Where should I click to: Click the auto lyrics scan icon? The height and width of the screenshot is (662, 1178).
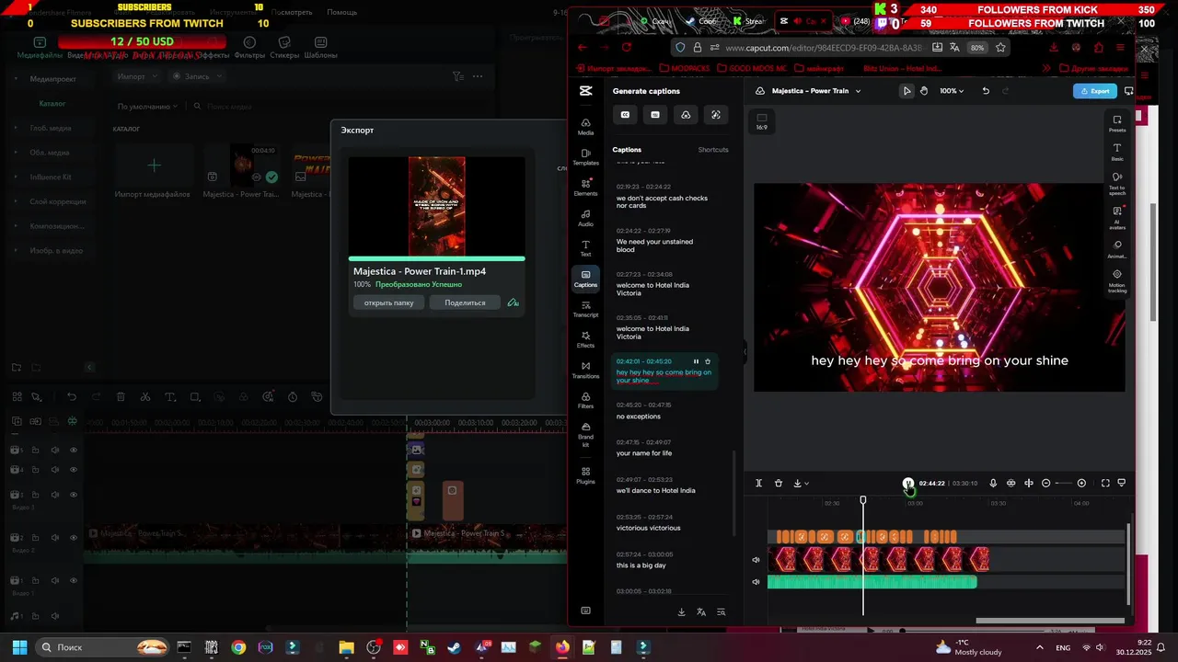coord(716,115)
